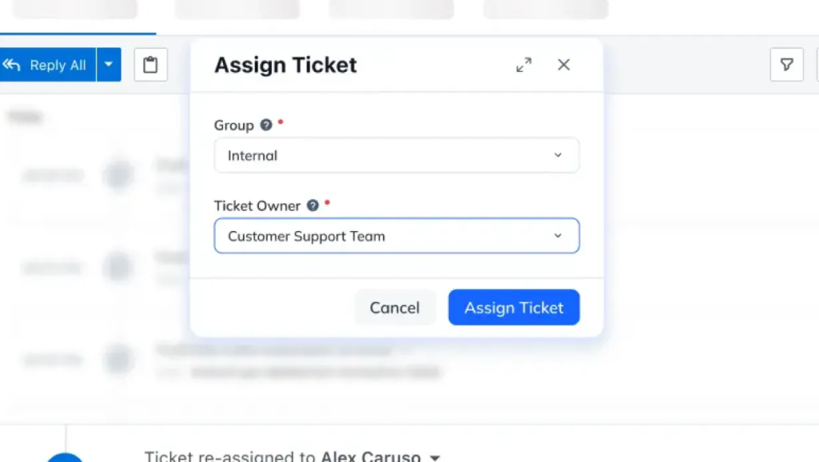Click the Group field label
Viewport: 819px width, 462px height.
pos(234,125)
